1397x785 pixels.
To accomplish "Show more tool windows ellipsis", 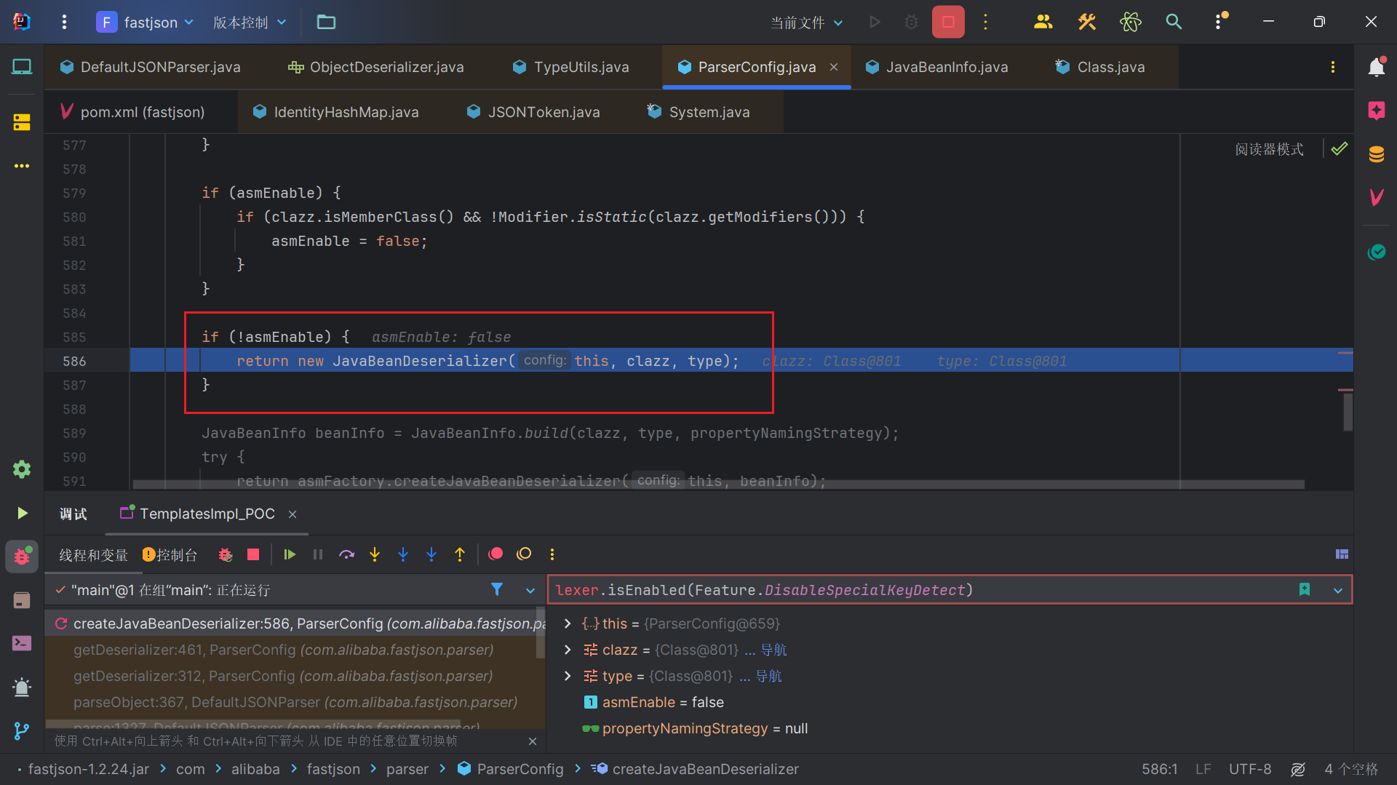I will pos(22,166).
